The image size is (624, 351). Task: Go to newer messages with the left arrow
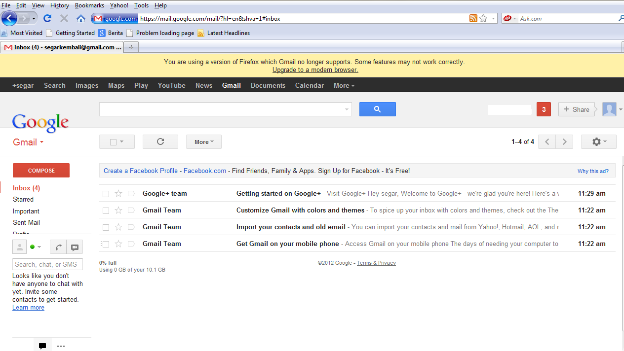coord(547,142)
